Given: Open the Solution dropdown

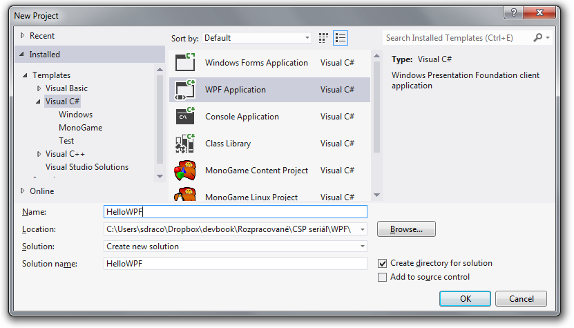Looking at the screenshot, I should [363, 247].
